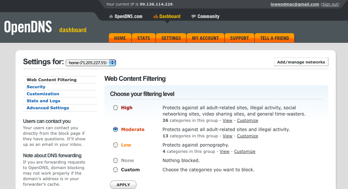Open the SETTINGS tab
This screenshot has width=348, height=189.
click(x=171, y=38)
